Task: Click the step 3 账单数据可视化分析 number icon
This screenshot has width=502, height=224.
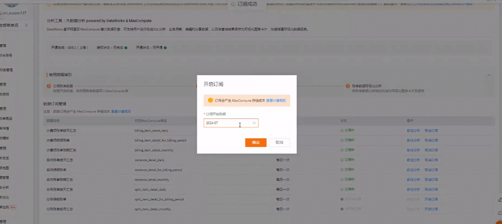Action: point(348,86)
